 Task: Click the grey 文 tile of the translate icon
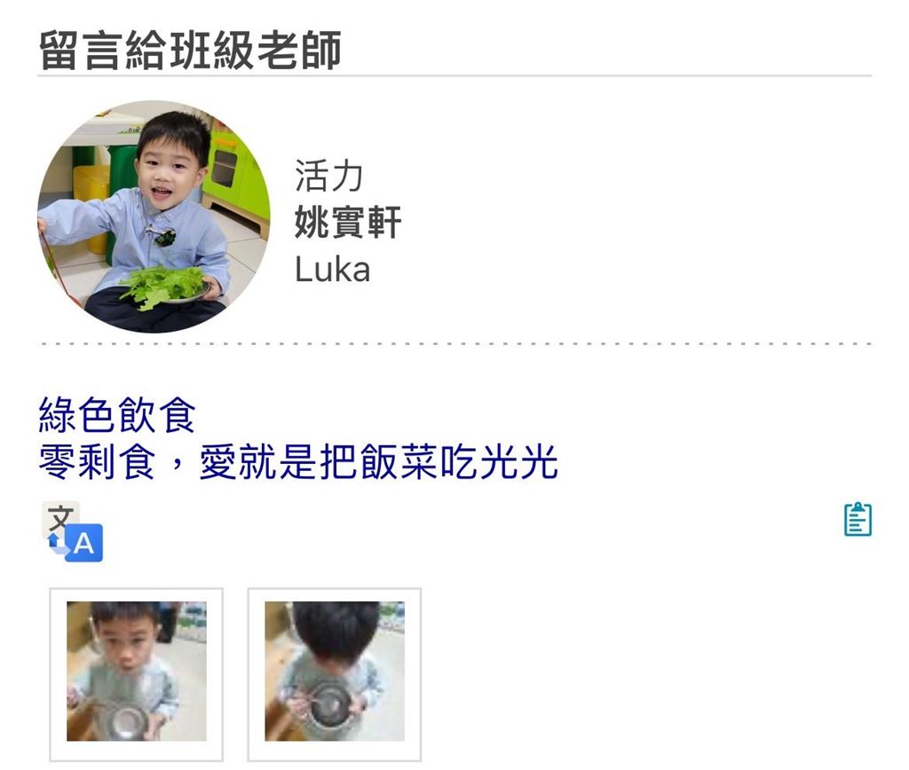(60, 518)
